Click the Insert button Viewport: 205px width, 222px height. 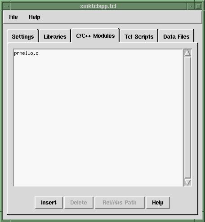click(49, 203)
